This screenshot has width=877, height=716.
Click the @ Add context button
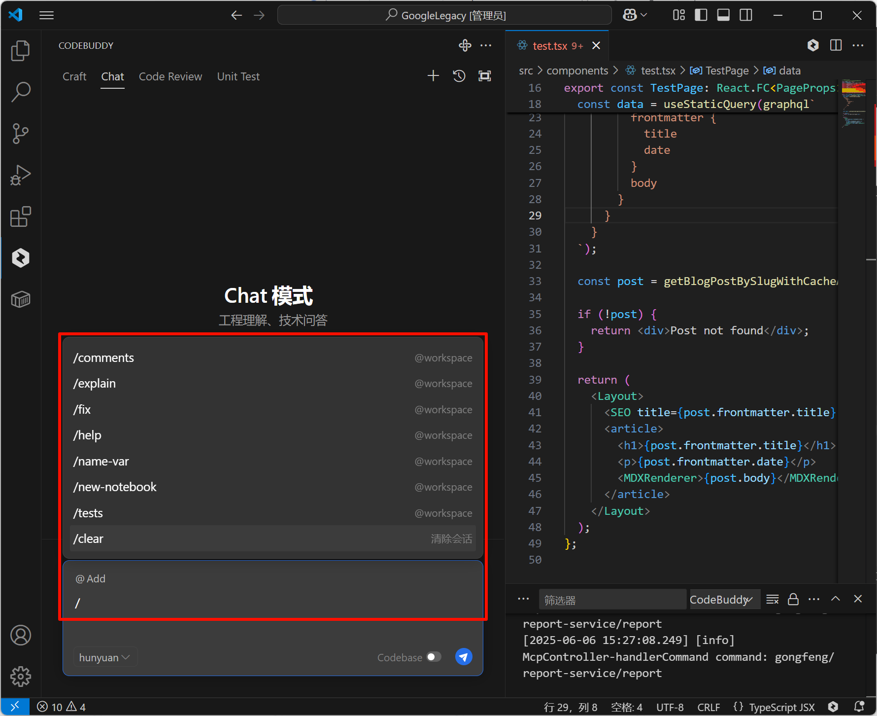(90, 578)
